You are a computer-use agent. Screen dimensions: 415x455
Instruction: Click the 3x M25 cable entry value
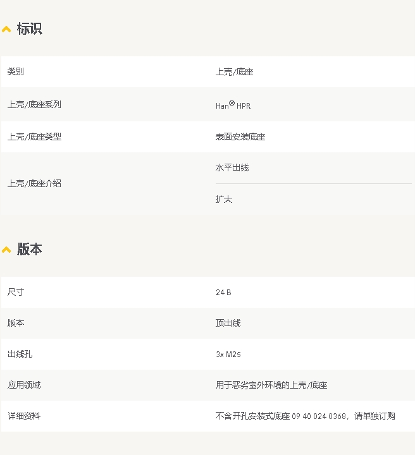click(x=228, y=355)
